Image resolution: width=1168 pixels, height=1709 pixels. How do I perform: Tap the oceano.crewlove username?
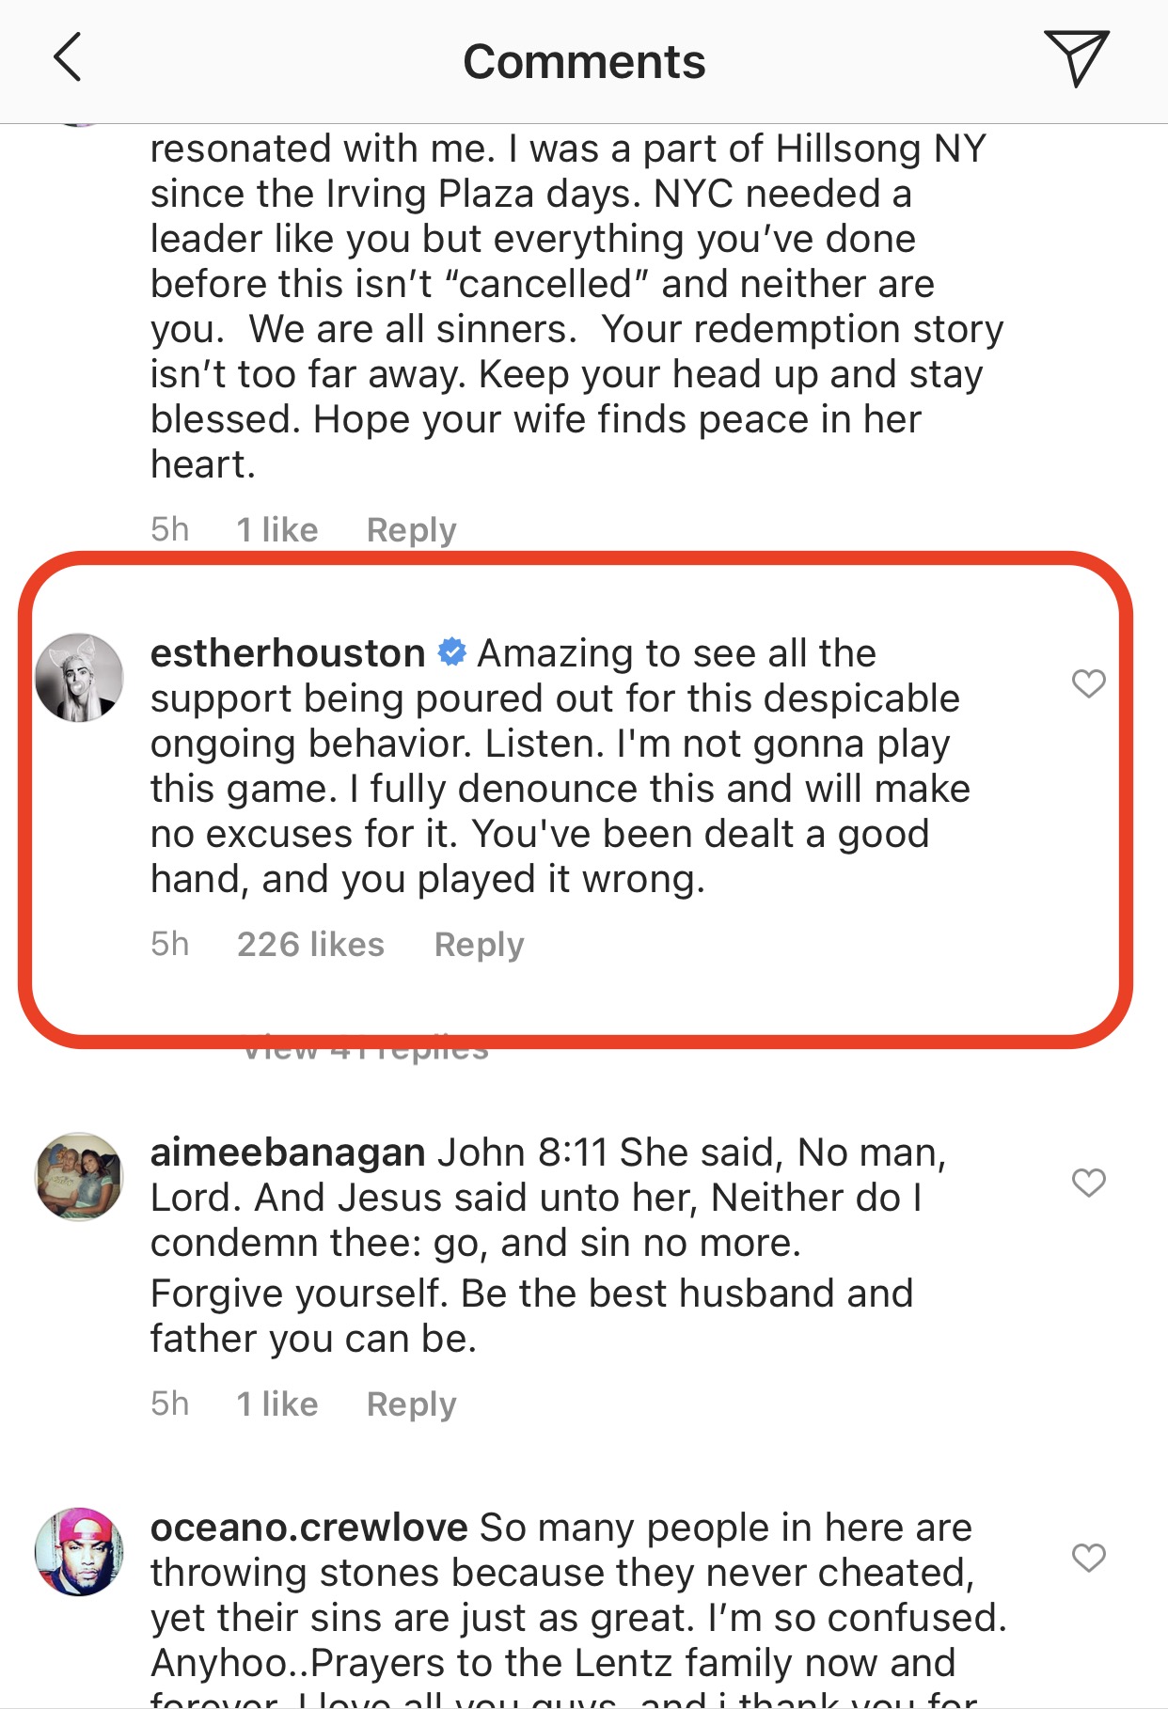308,1529
